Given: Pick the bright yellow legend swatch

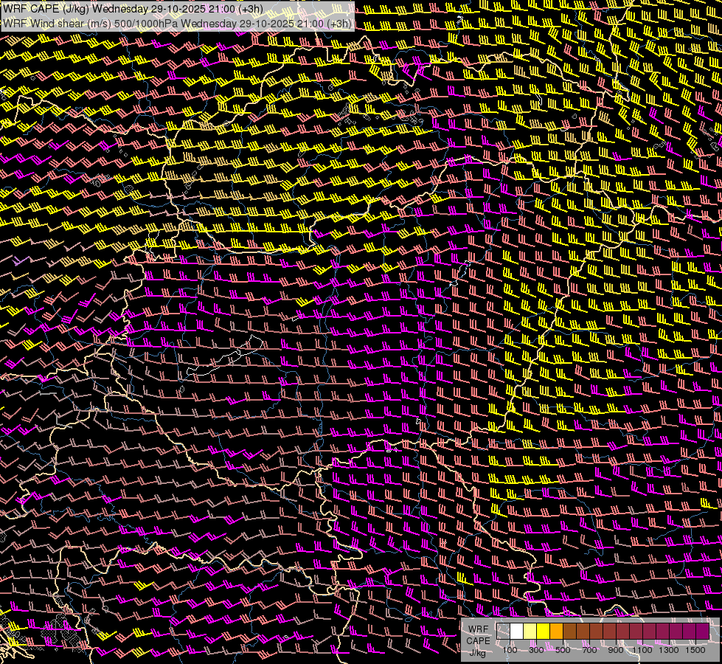Looking at the screenshot, I should point(544,632).
